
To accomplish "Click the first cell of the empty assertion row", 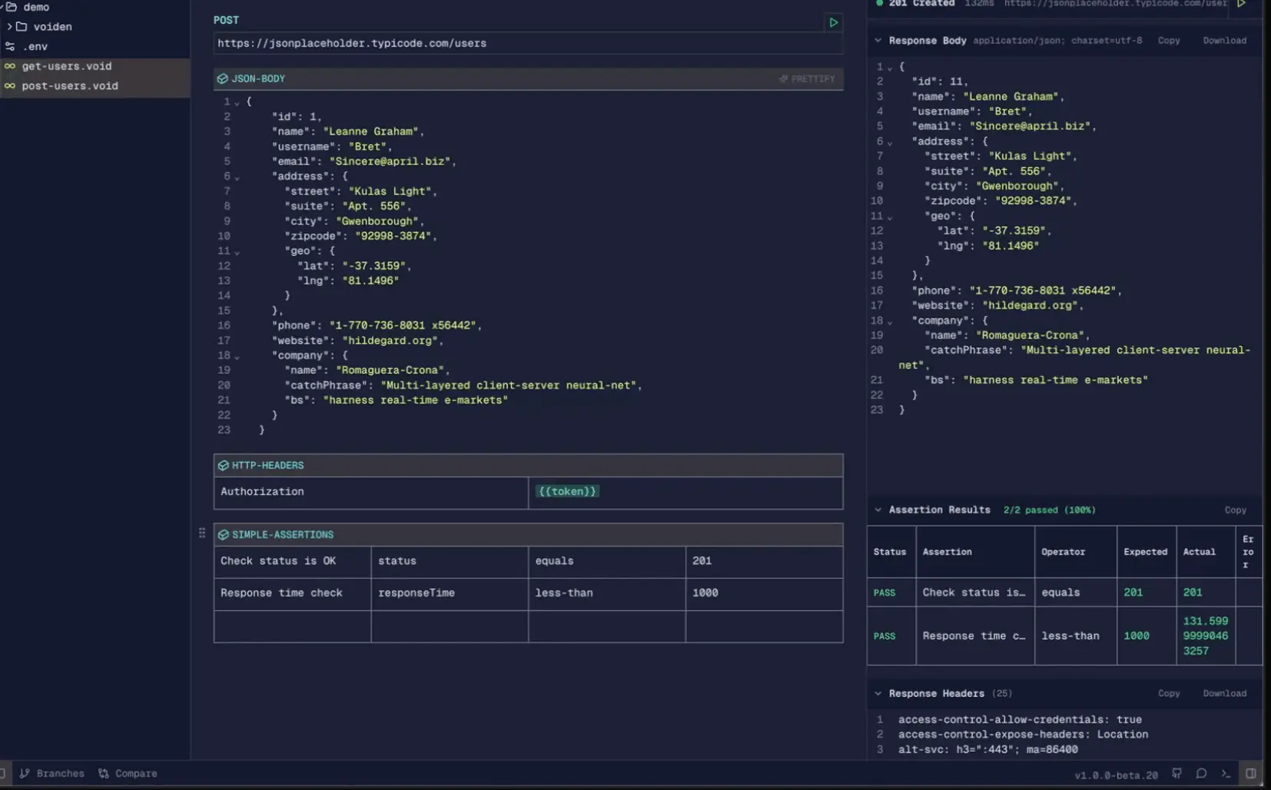I will coord(292,626).
